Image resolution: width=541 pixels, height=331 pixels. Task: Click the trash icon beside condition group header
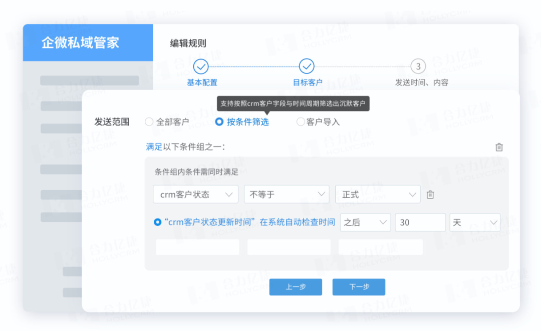click(499, 147)
